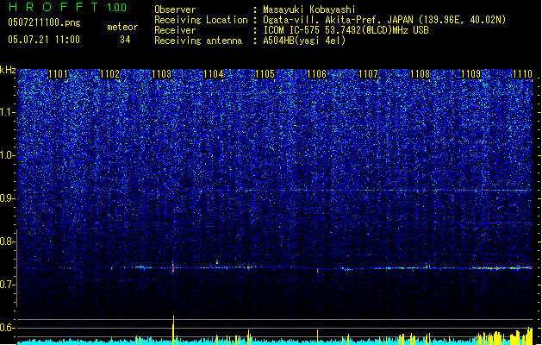
Task: Click time marker 1101
Action: point(58,74)
